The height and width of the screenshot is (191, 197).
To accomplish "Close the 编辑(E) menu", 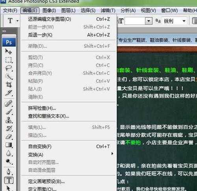I will point(30,10).
